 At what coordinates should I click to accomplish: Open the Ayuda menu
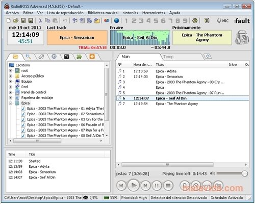[x=174, y=13]
